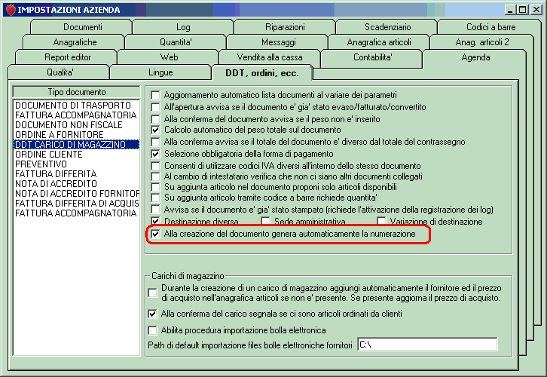
Task: Enable aggiungi automaticamente il fornitore checkbox
Action: [152, 293]
